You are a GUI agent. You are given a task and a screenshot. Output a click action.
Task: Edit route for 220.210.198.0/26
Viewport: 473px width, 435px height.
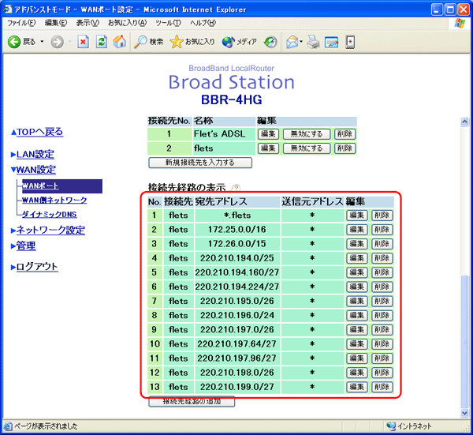[x=357, y=373]
